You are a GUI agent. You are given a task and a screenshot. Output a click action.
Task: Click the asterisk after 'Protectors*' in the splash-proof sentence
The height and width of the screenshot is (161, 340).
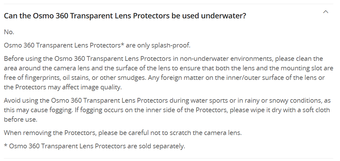click(x=123, y=44)
